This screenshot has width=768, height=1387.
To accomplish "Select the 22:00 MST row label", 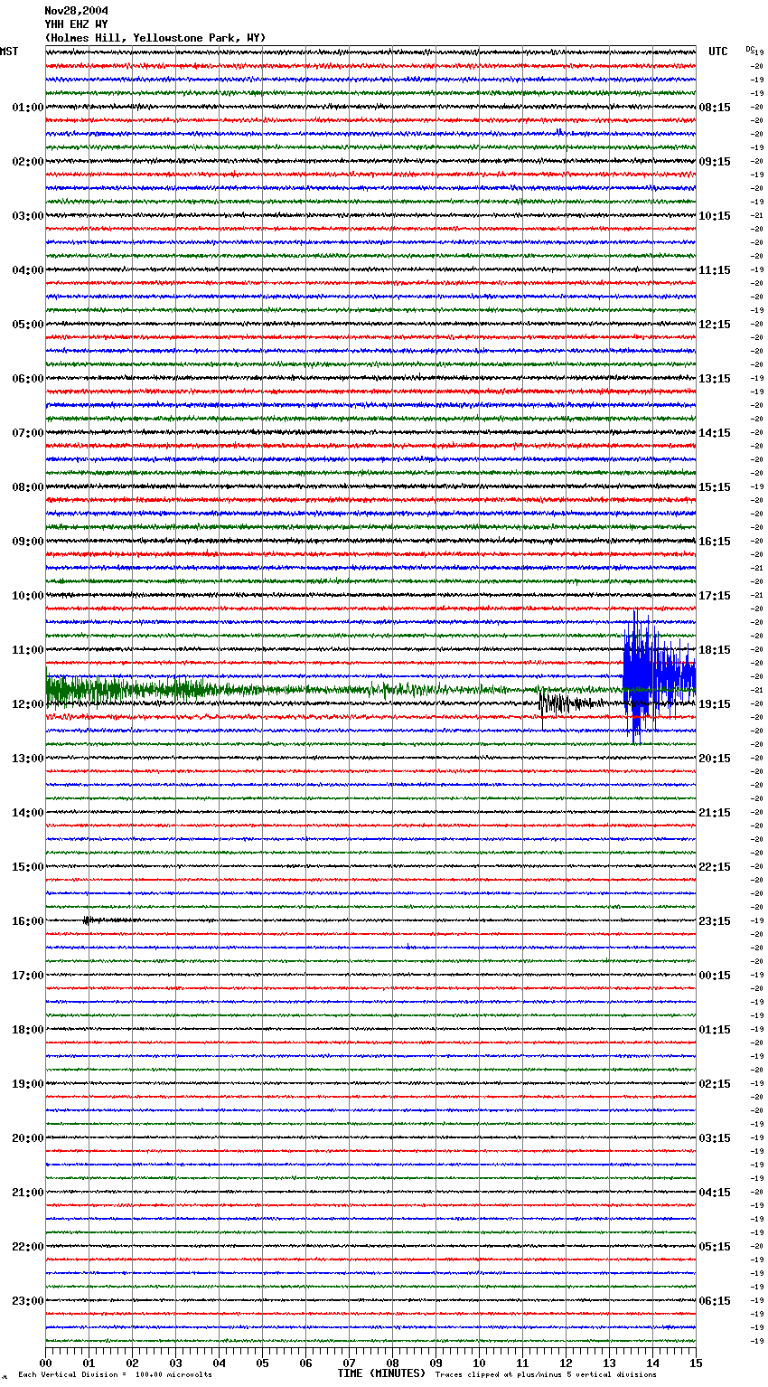I will click(x=27, y=1247).
